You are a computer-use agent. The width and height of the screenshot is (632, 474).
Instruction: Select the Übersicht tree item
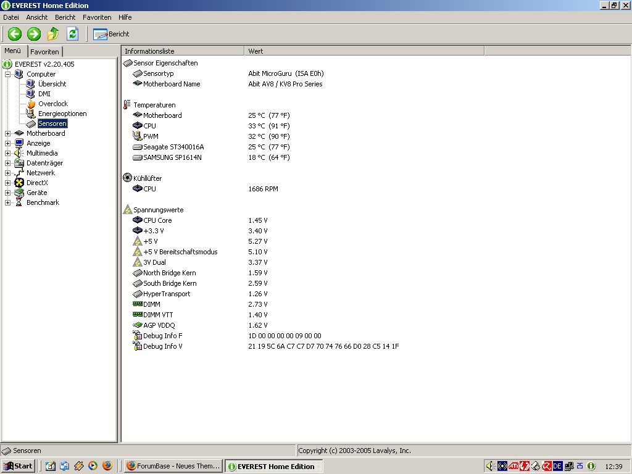[52, 84]
